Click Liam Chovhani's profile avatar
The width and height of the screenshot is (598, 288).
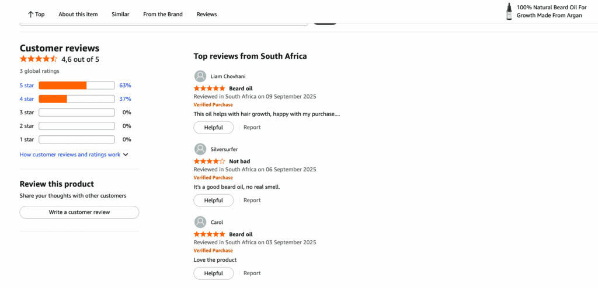(x=200, y=76)
